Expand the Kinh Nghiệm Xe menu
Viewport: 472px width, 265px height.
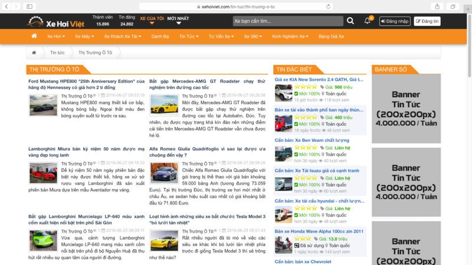coord(290,37)
